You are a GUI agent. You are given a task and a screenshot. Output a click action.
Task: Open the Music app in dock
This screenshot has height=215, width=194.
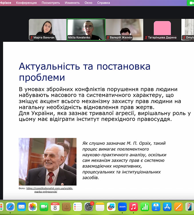133,206
